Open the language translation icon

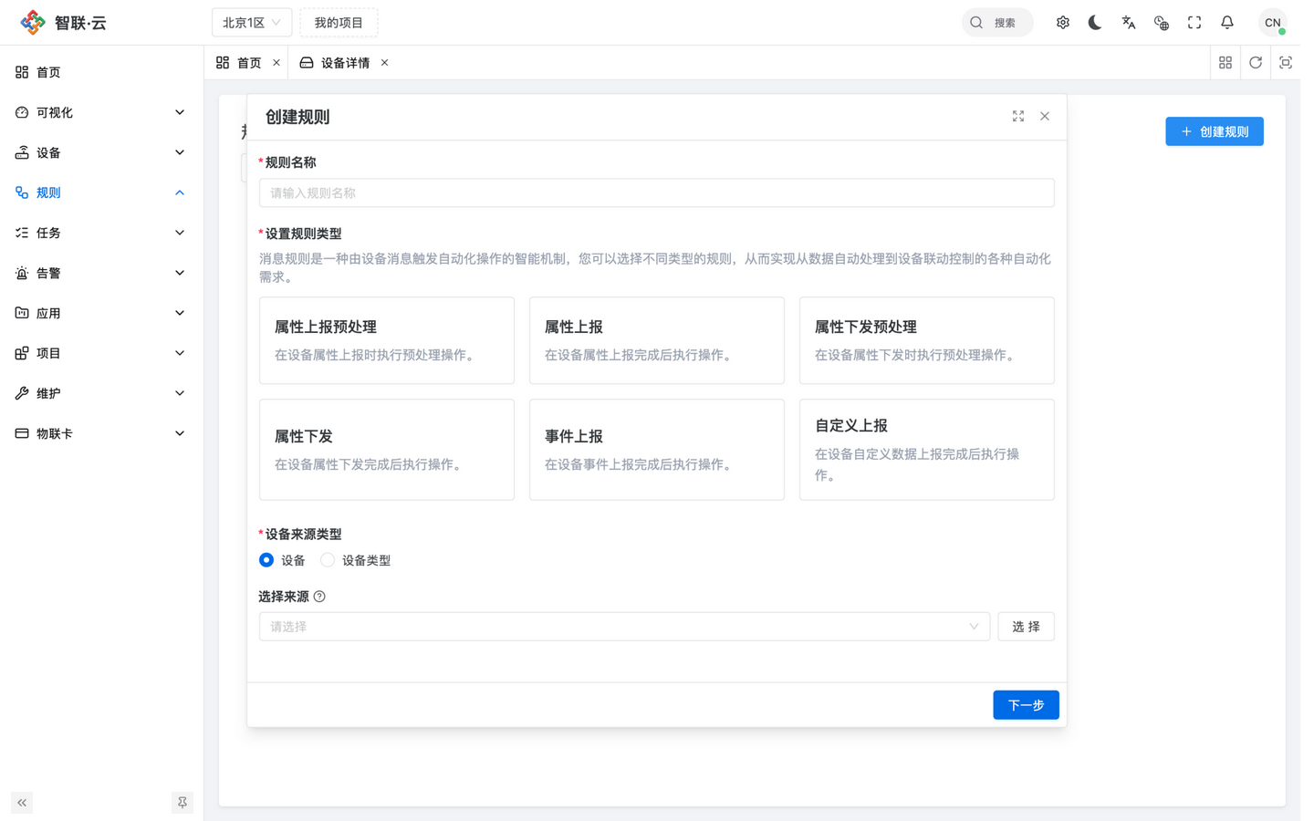pyautogui.click(x=1129, y=23)
